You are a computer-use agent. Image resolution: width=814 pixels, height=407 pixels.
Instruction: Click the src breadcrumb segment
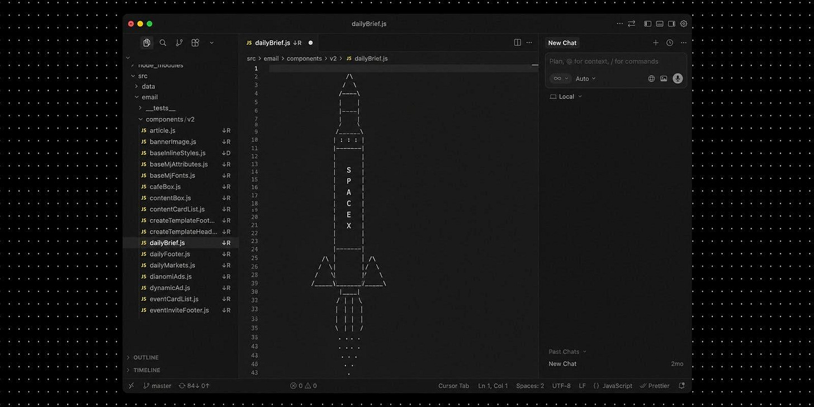251,58
